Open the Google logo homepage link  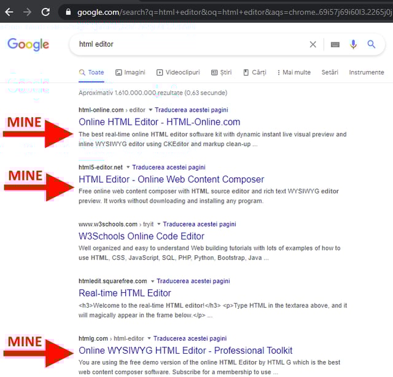tap(28, 44)
